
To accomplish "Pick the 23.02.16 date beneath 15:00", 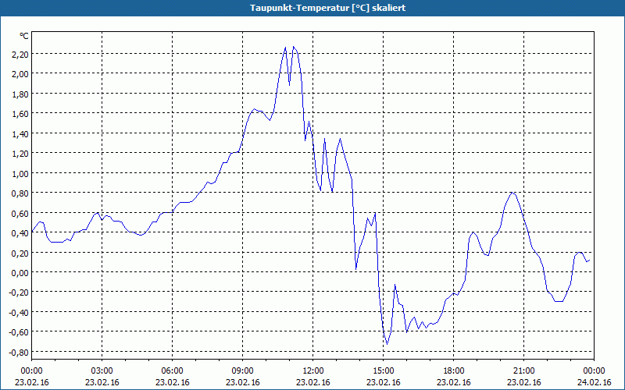I will click(383, 382).
